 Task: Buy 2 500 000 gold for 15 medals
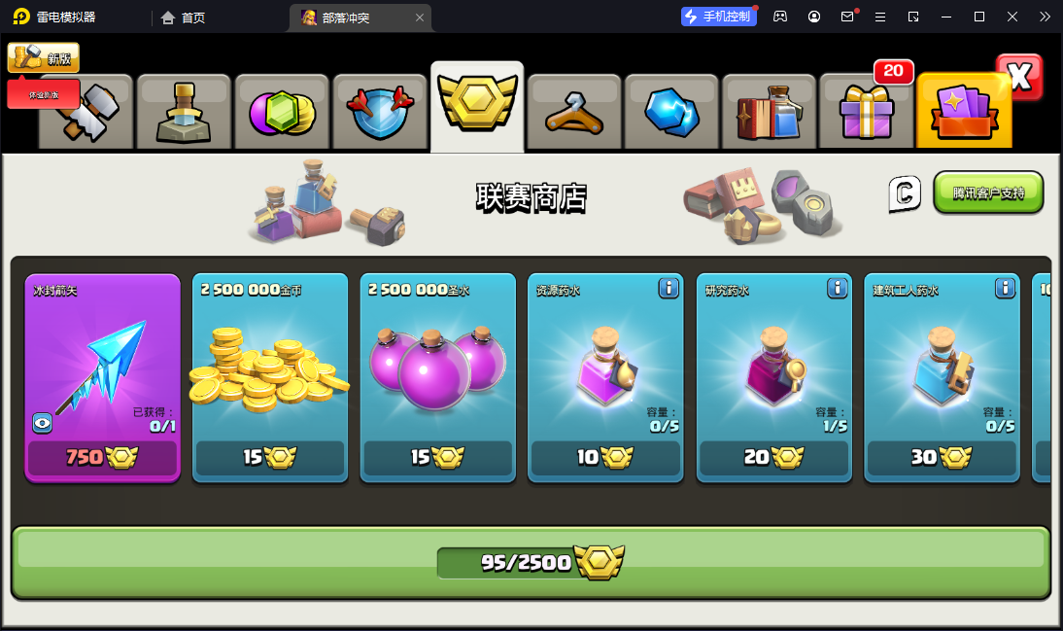coord(270,458)
